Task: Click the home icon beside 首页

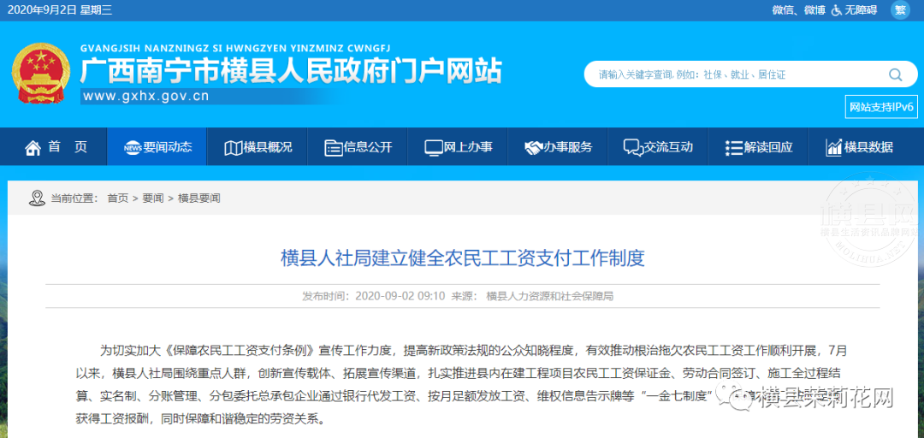Action: click(33, 147)
